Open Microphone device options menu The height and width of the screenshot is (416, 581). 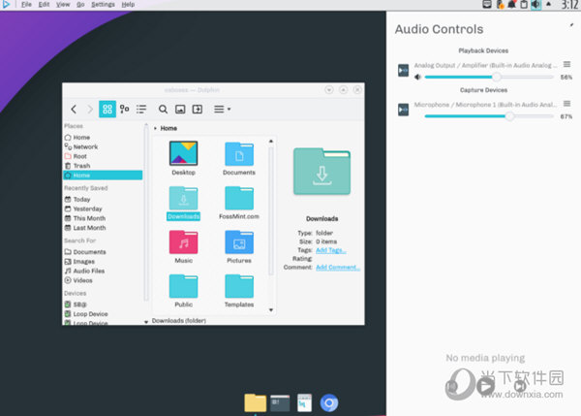pyautogui.click(x=566, y=104)
